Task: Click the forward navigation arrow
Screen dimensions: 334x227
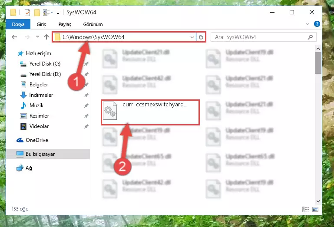Action: point(27,37)
